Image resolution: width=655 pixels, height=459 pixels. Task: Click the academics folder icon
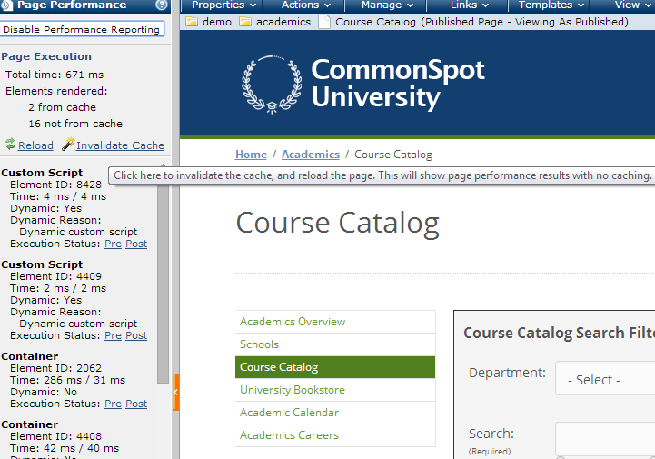pyautogui.click(x=244, y=21)
